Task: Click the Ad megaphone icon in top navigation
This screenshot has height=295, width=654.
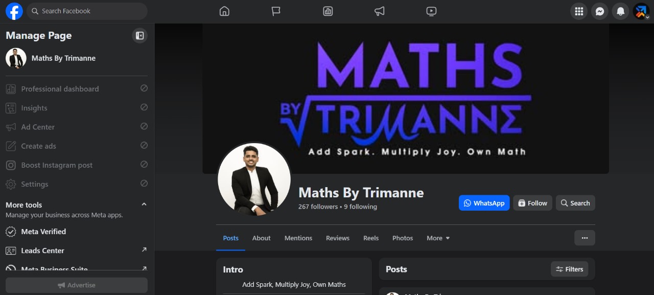Action: coord(379,11)
